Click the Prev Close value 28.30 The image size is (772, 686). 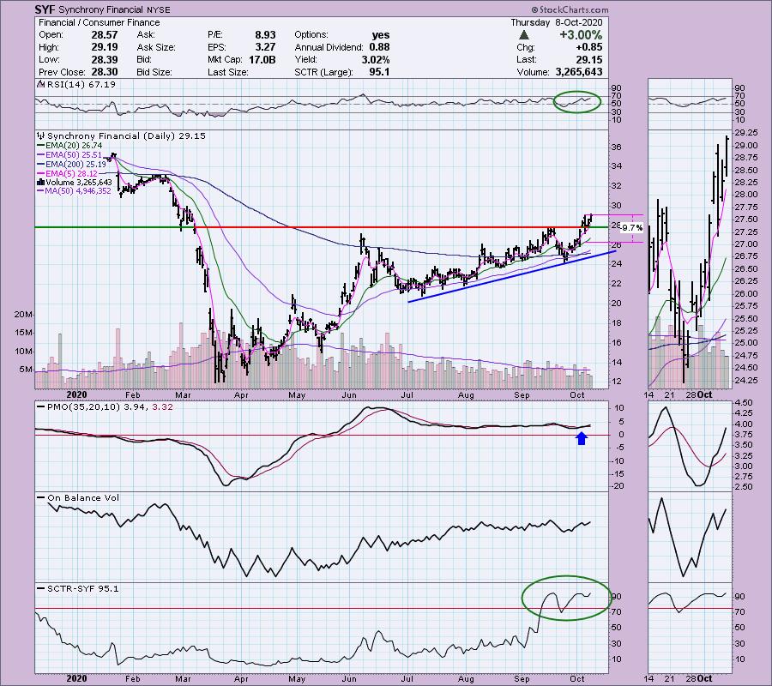[x=104, y=72]
